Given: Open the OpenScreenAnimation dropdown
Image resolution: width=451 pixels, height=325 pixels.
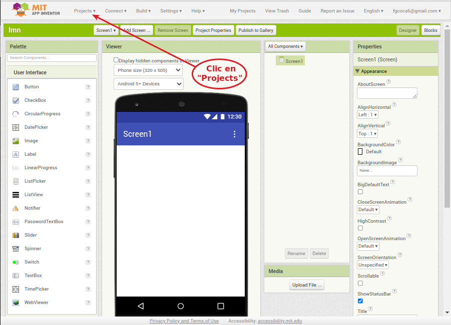Looking at the screenshot, I should tap(368, 246).
